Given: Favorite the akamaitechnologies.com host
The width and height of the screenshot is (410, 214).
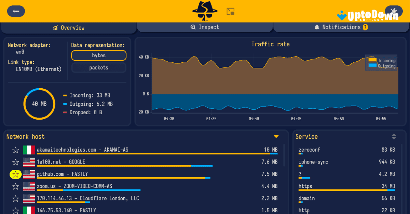Looking at the screenshot, I should pyautogui.click(x=15, y=150).
